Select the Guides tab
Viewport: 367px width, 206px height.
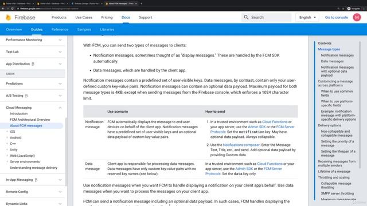pyautogui.click(x=37, y=29)
